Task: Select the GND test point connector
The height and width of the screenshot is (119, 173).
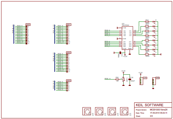Action: pos(154,81)
